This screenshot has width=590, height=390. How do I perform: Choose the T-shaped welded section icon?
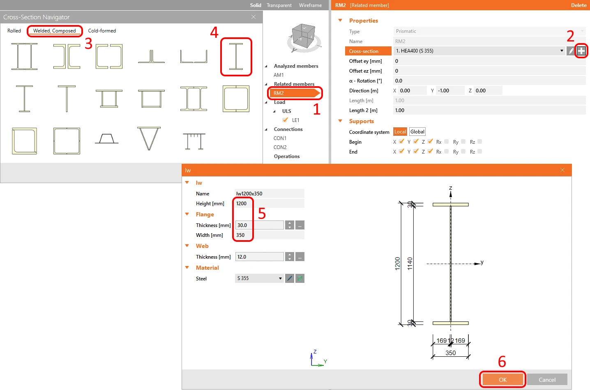tap(67, 99)
